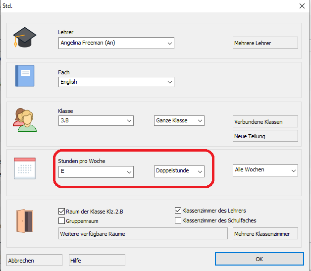Click the Std. window title text
This screenshot has width=311, height=271.
pos(7,6)
